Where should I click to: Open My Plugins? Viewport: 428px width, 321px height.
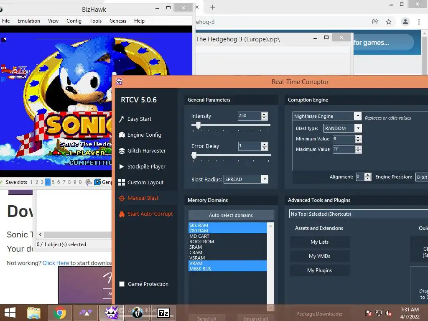coord(319,270)
